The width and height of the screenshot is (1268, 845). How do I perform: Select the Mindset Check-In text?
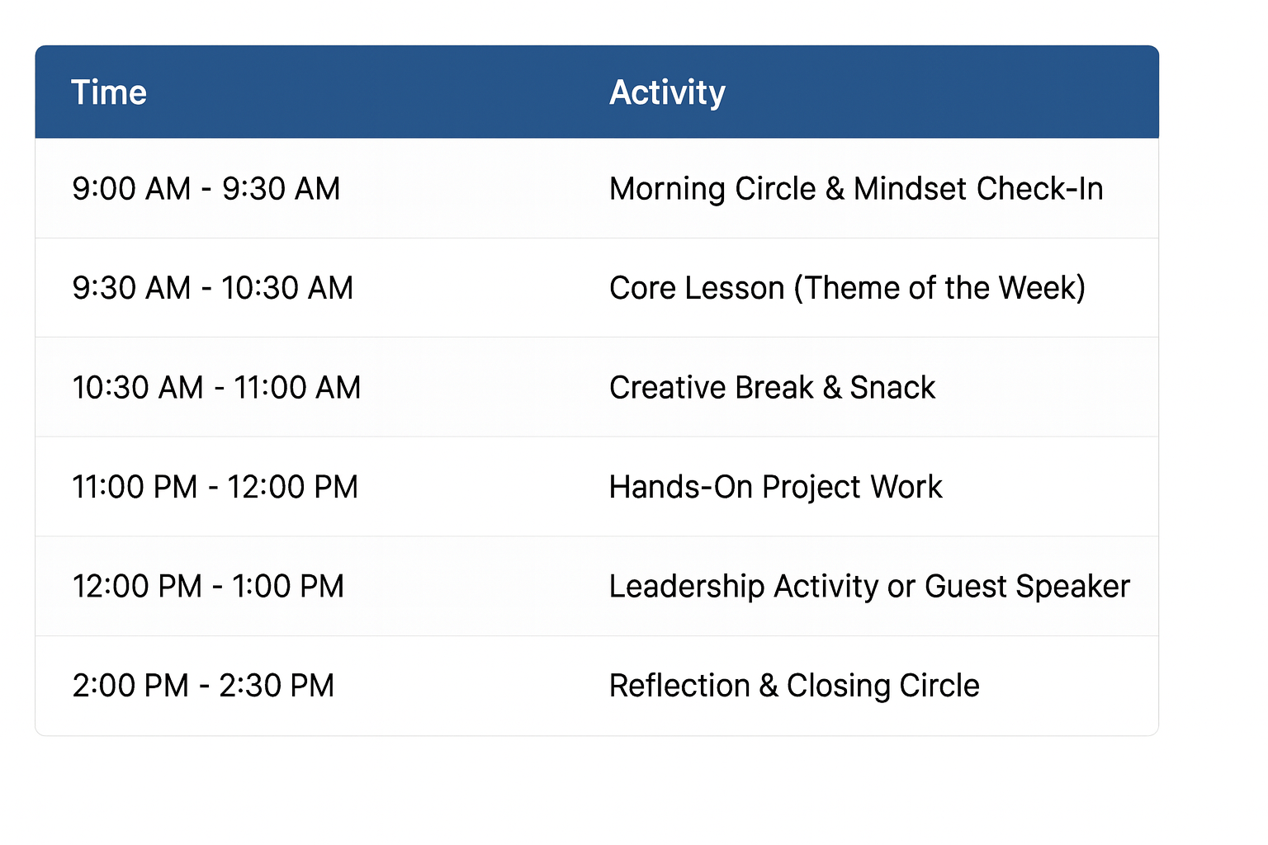(978, 189)
